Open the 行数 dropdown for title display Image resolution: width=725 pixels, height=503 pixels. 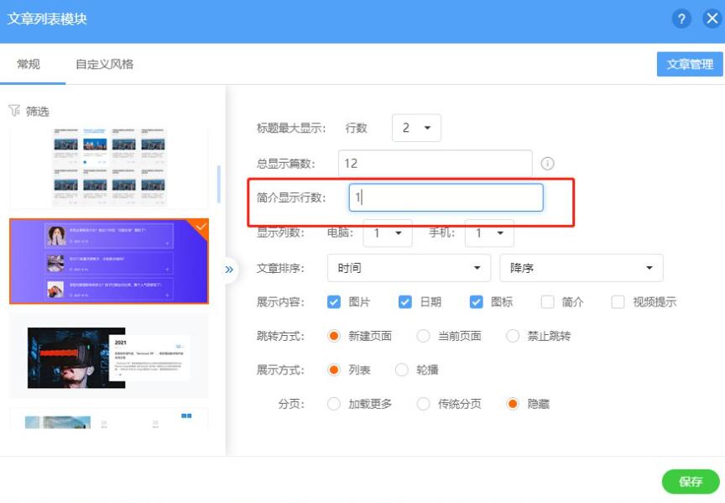pyautogui.click(x=416, y=128)
